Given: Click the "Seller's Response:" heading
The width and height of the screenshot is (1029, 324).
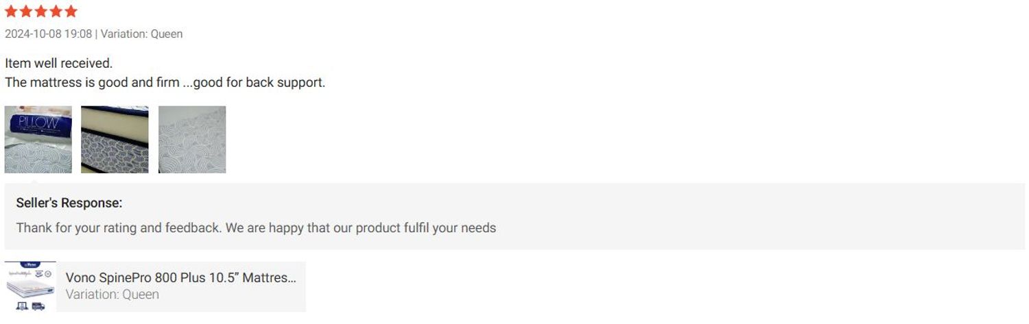Looking at the screenshot, I should tap(69, 203).
